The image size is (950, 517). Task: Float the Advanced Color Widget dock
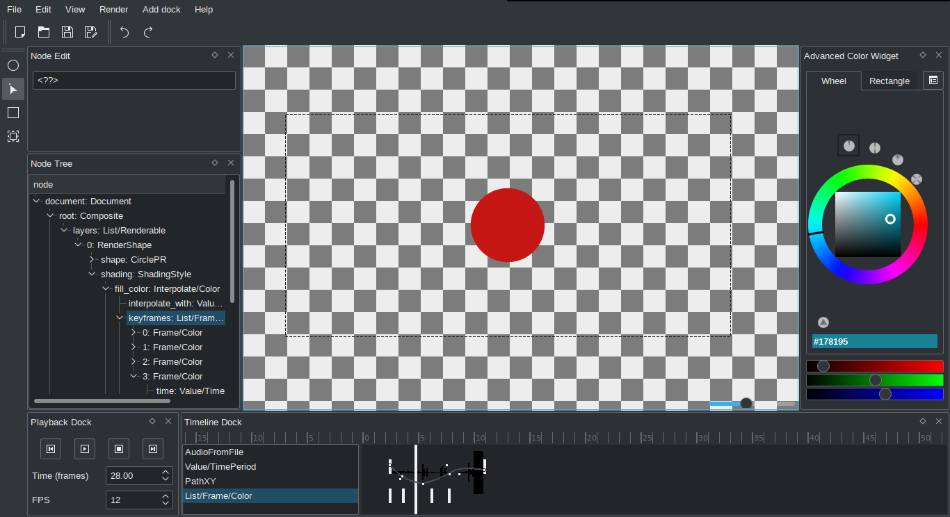pos(923,55)
